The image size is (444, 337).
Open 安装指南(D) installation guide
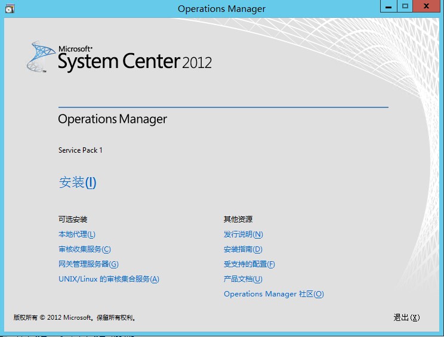(243, 249)
